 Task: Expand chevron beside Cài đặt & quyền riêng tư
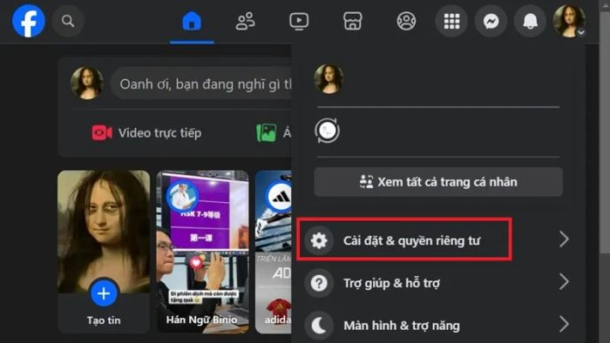point(564,239)
